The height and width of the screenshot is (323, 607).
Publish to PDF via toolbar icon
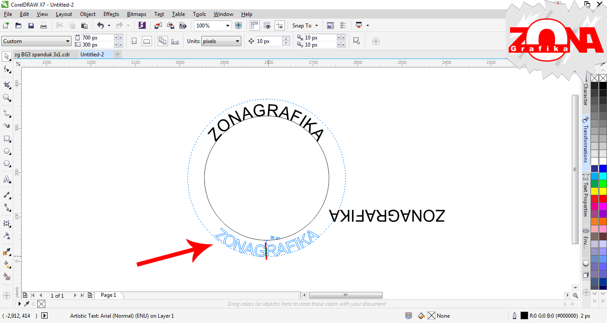(x=183, y=26)
